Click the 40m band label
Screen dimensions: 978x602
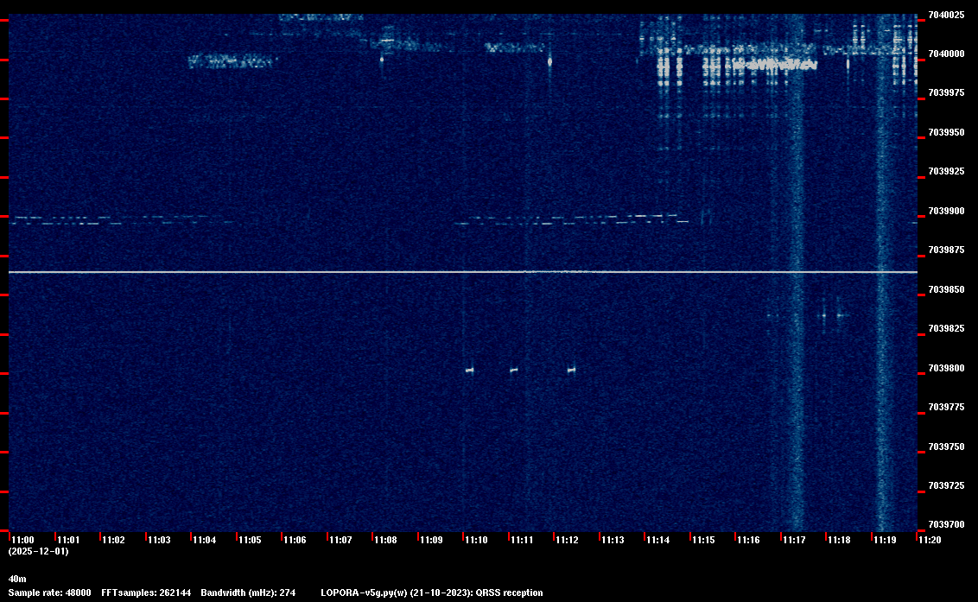[17, 580]
